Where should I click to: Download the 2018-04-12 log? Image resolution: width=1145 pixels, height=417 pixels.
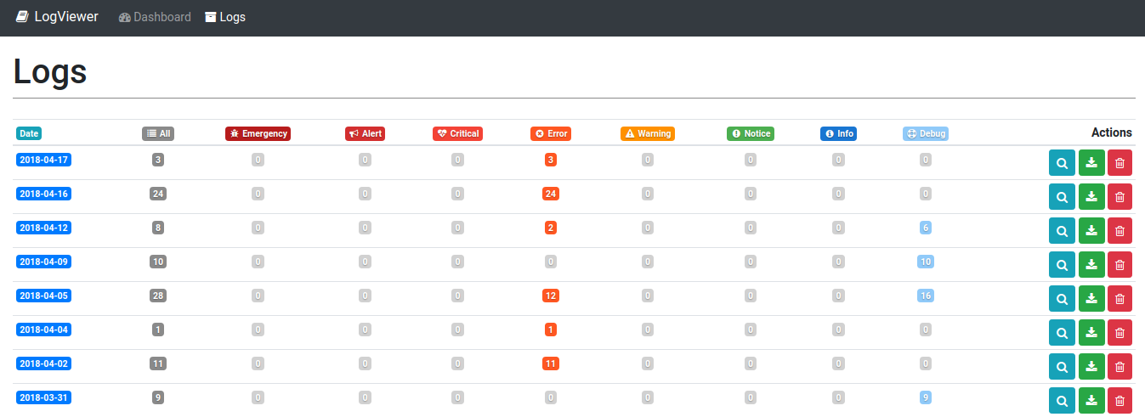tap(1091, 231)
